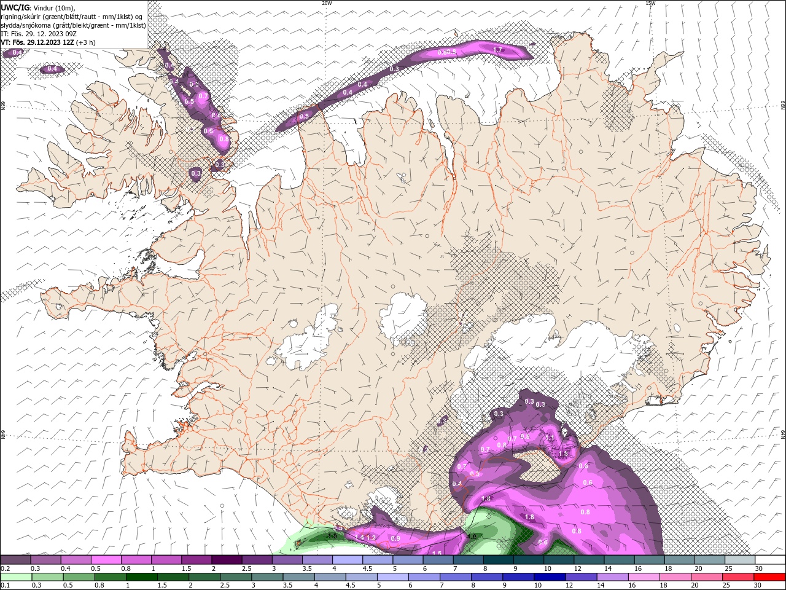The width and height of the screenshot is (786, 590).
Task: Pick the pale green 0.1 swatch in rain legend
Action: click(16, 577)
